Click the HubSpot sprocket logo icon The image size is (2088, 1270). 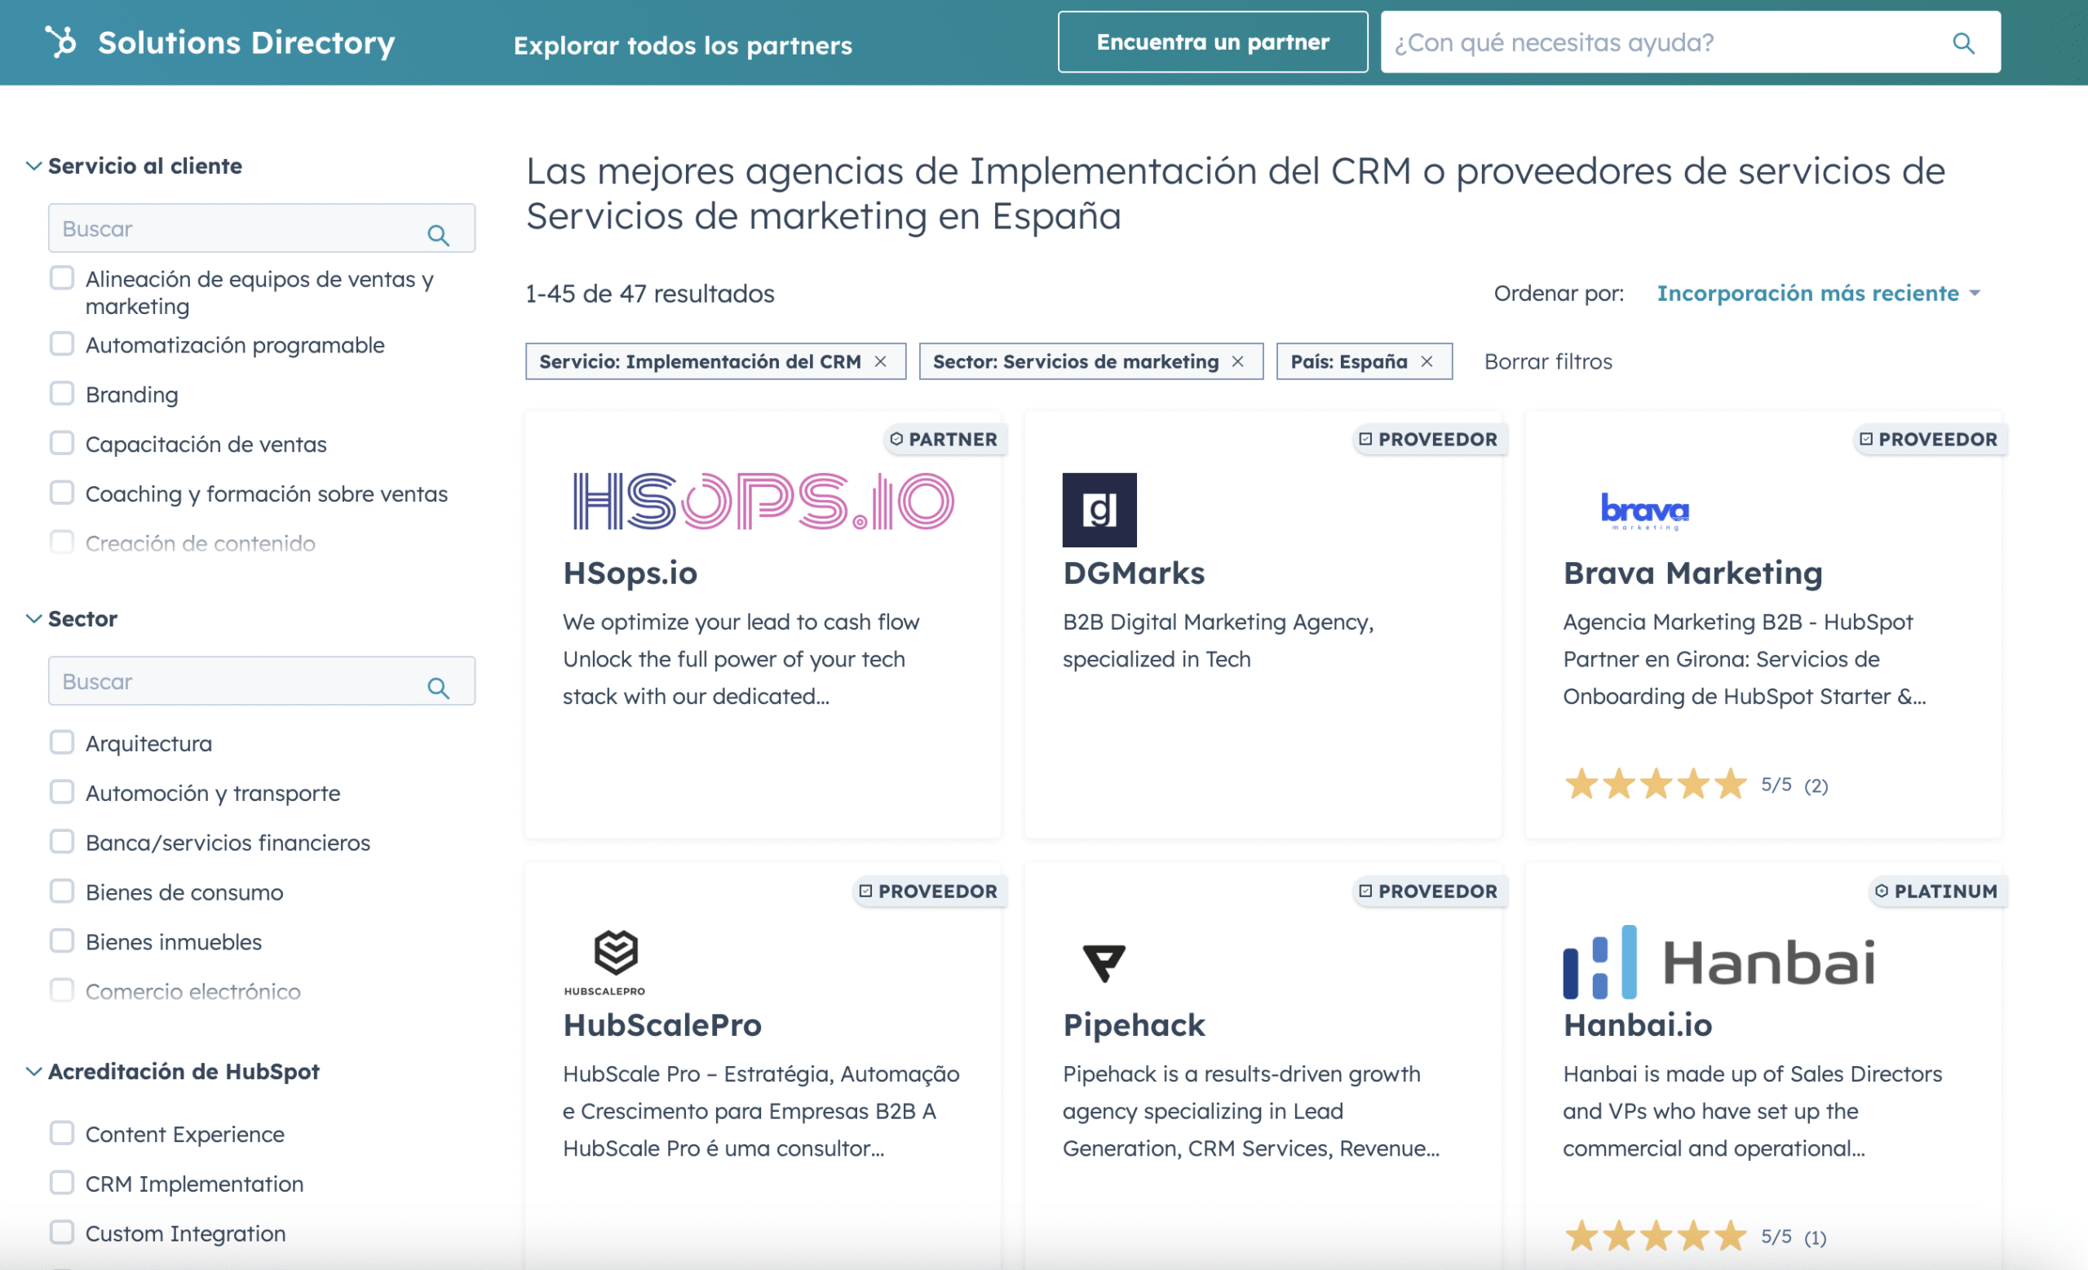coord(61,42)
